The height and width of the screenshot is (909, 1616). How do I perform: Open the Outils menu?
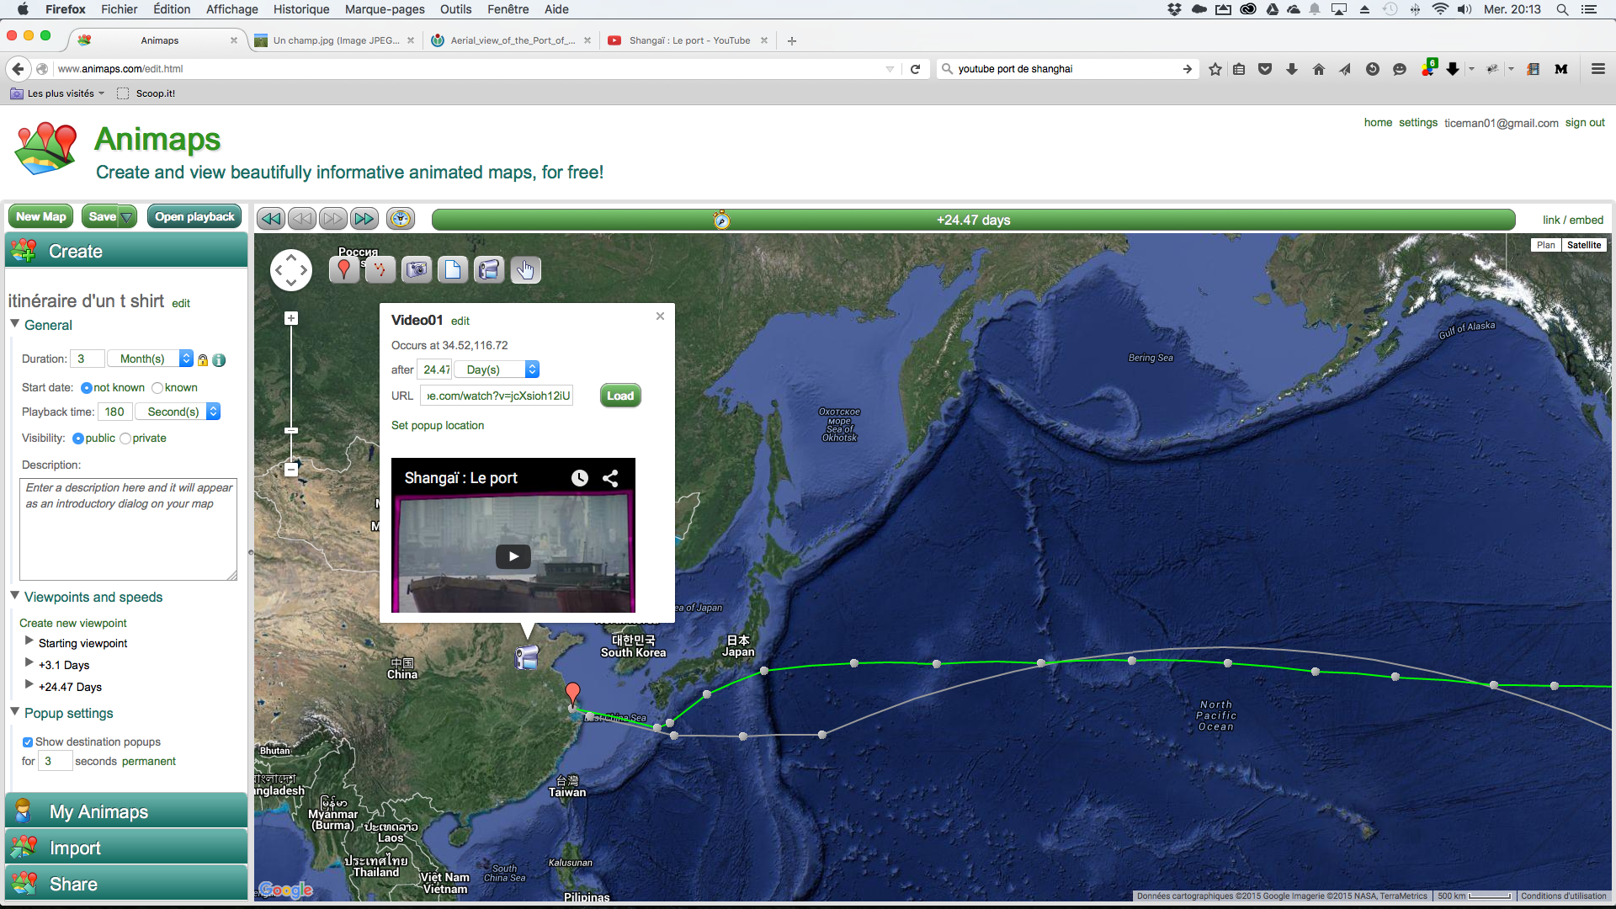[x=455, y=9]
